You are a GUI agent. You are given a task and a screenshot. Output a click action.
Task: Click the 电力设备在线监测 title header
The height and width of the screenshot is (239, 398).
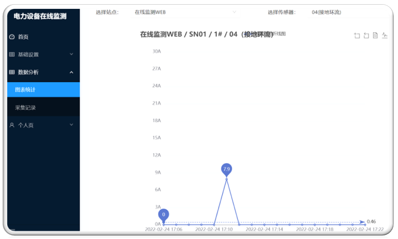[40, 16]
